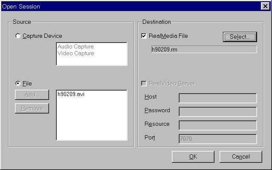Click the Password label
Image resolution: width=272 pixels, height=170 pixels.
tap(157, 110)
